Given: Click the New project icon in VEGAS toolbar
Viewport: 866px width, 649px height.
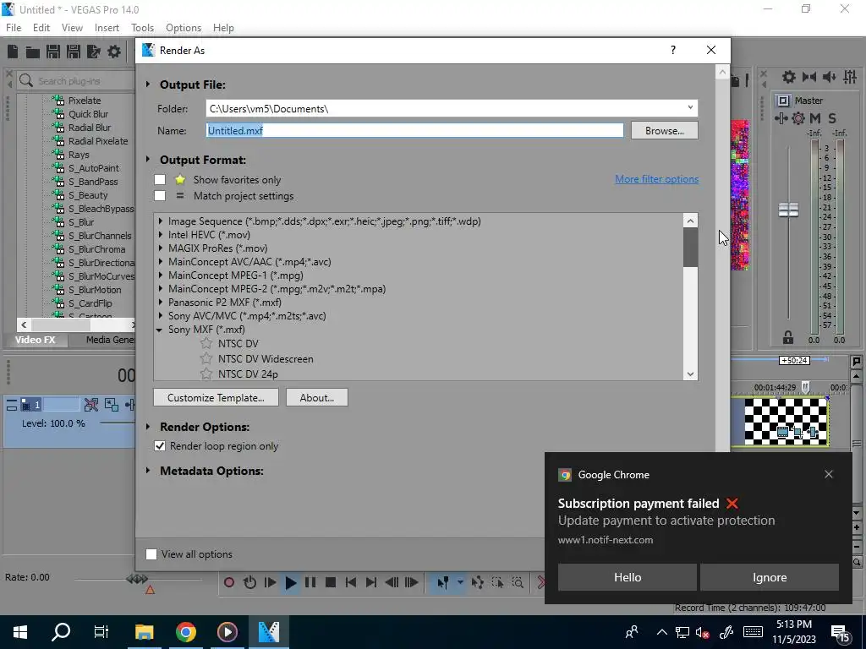Looking at the screenshot, I should point(13,52).
